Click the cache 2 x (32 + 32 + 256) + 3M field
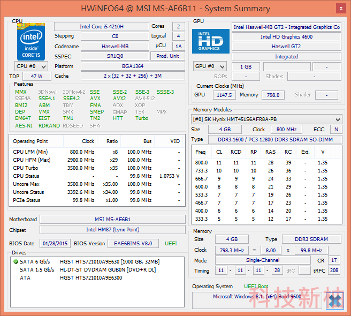Screen dimensions: 351x316 133,76
